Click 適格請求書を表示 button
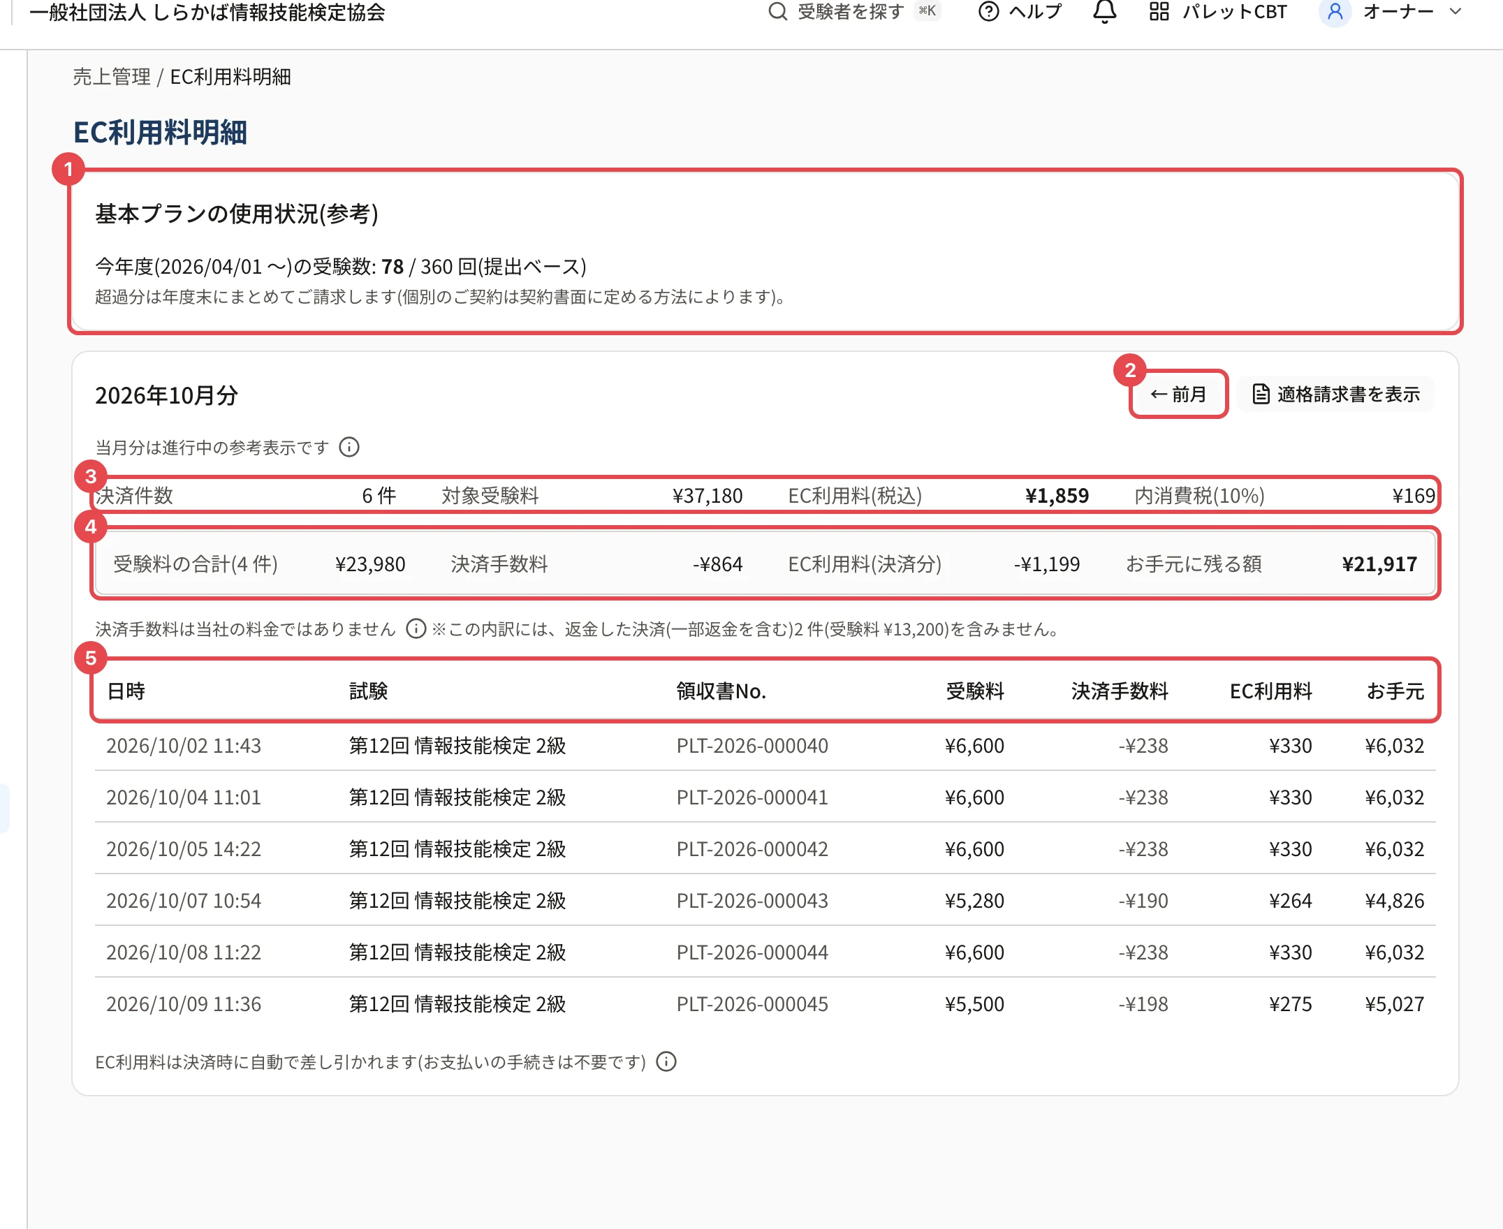 pos(1335,395)
